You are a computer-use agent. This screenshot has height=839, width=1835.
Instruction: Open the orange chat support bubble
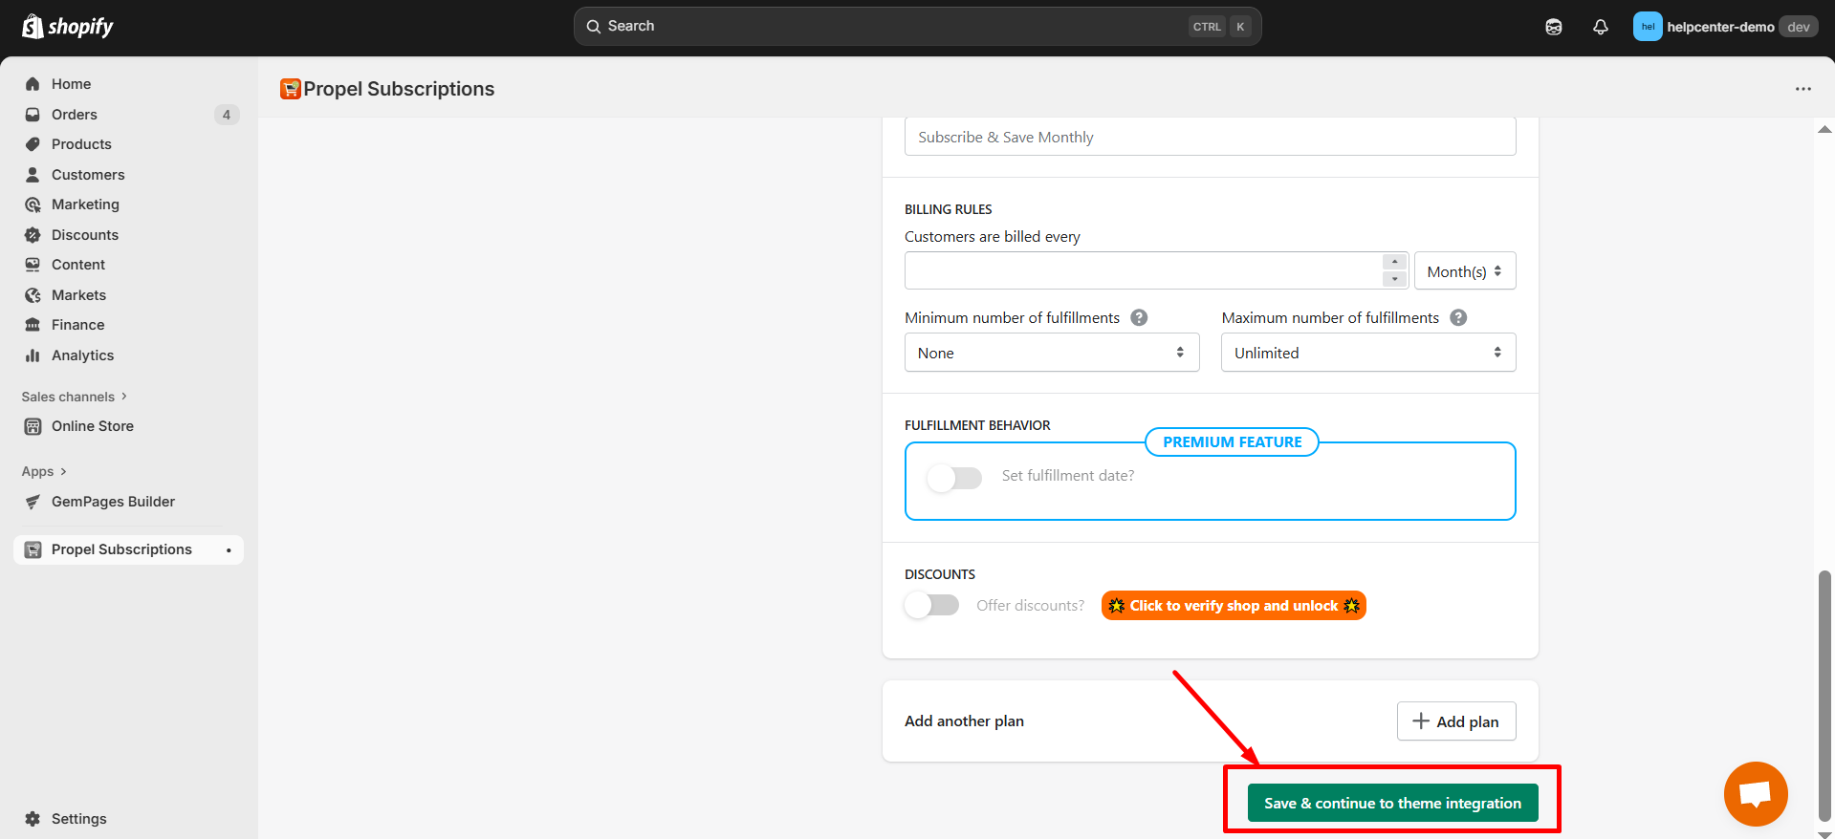click(1755, 794)
